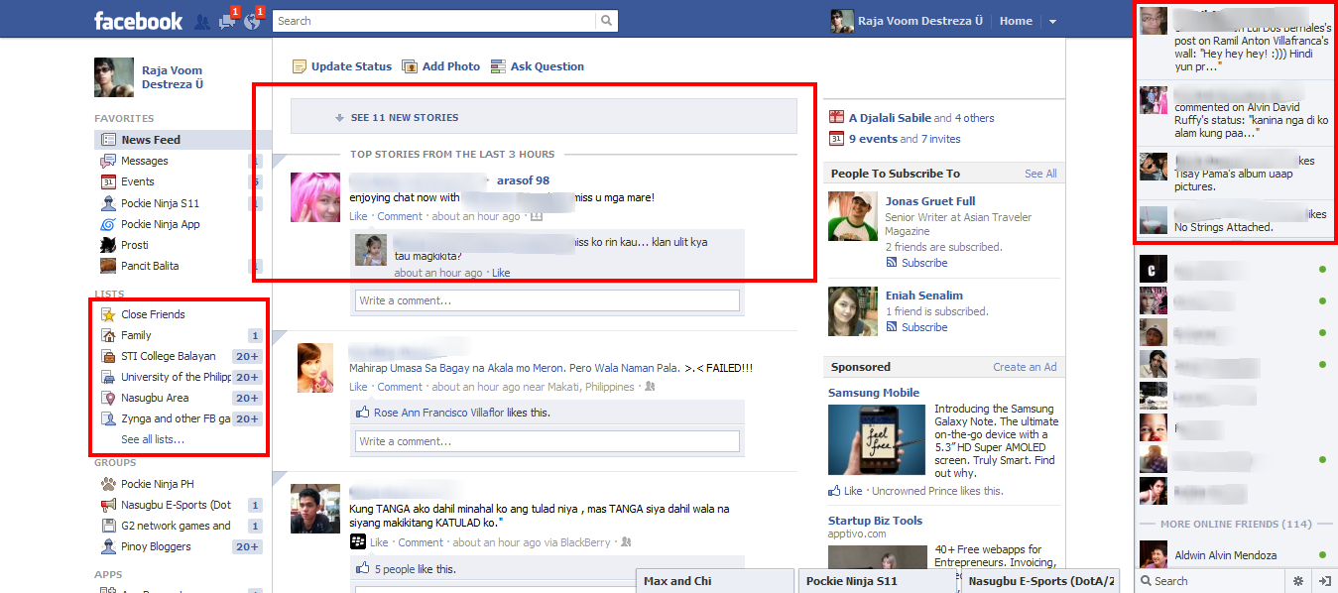Click the Facebook logo
1338x593 pixels.
138,21
